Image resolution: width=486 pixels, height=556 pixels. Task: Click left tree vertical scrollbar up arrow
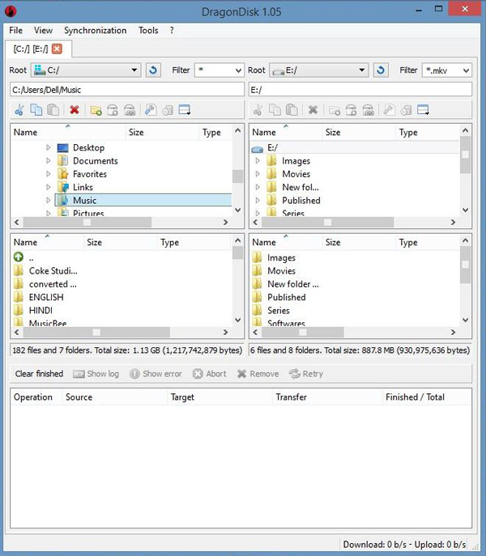(x=238, y=130)
